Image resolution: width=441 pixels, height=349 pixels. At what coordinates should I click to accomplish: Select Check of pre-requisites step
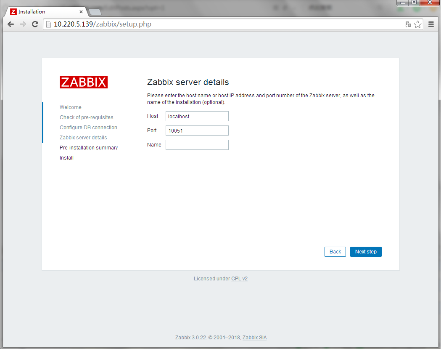pyautogui.click(x=86, y=117)
